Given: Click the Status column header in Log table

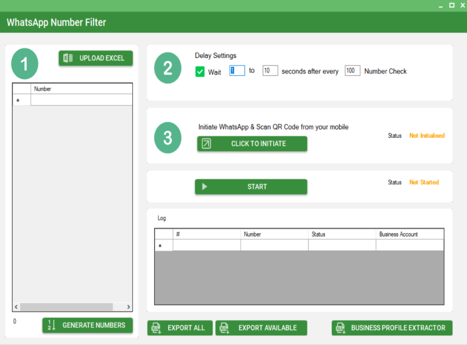Looking at the screenshot, I should pos(342,234).
